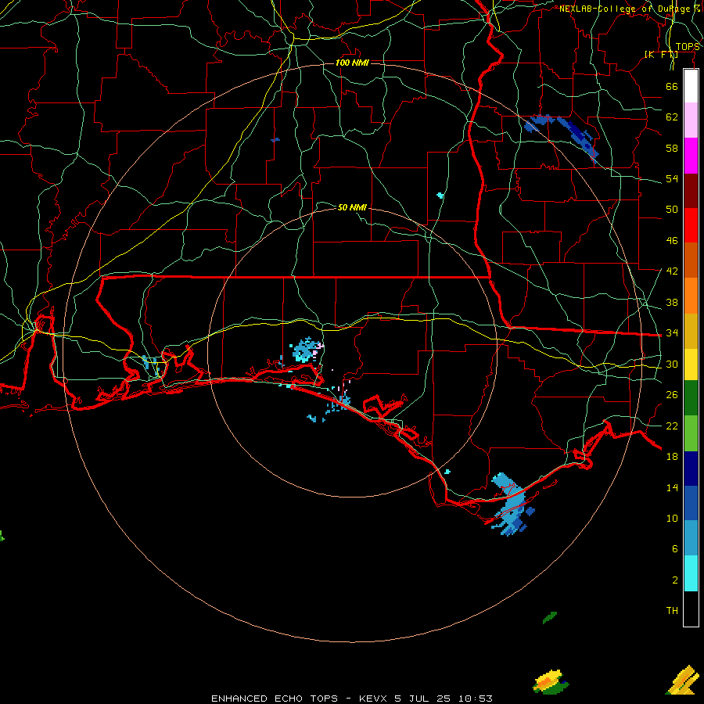Click the legend value 26
Viewport: 704px width, 704px height.
(672, 395)
